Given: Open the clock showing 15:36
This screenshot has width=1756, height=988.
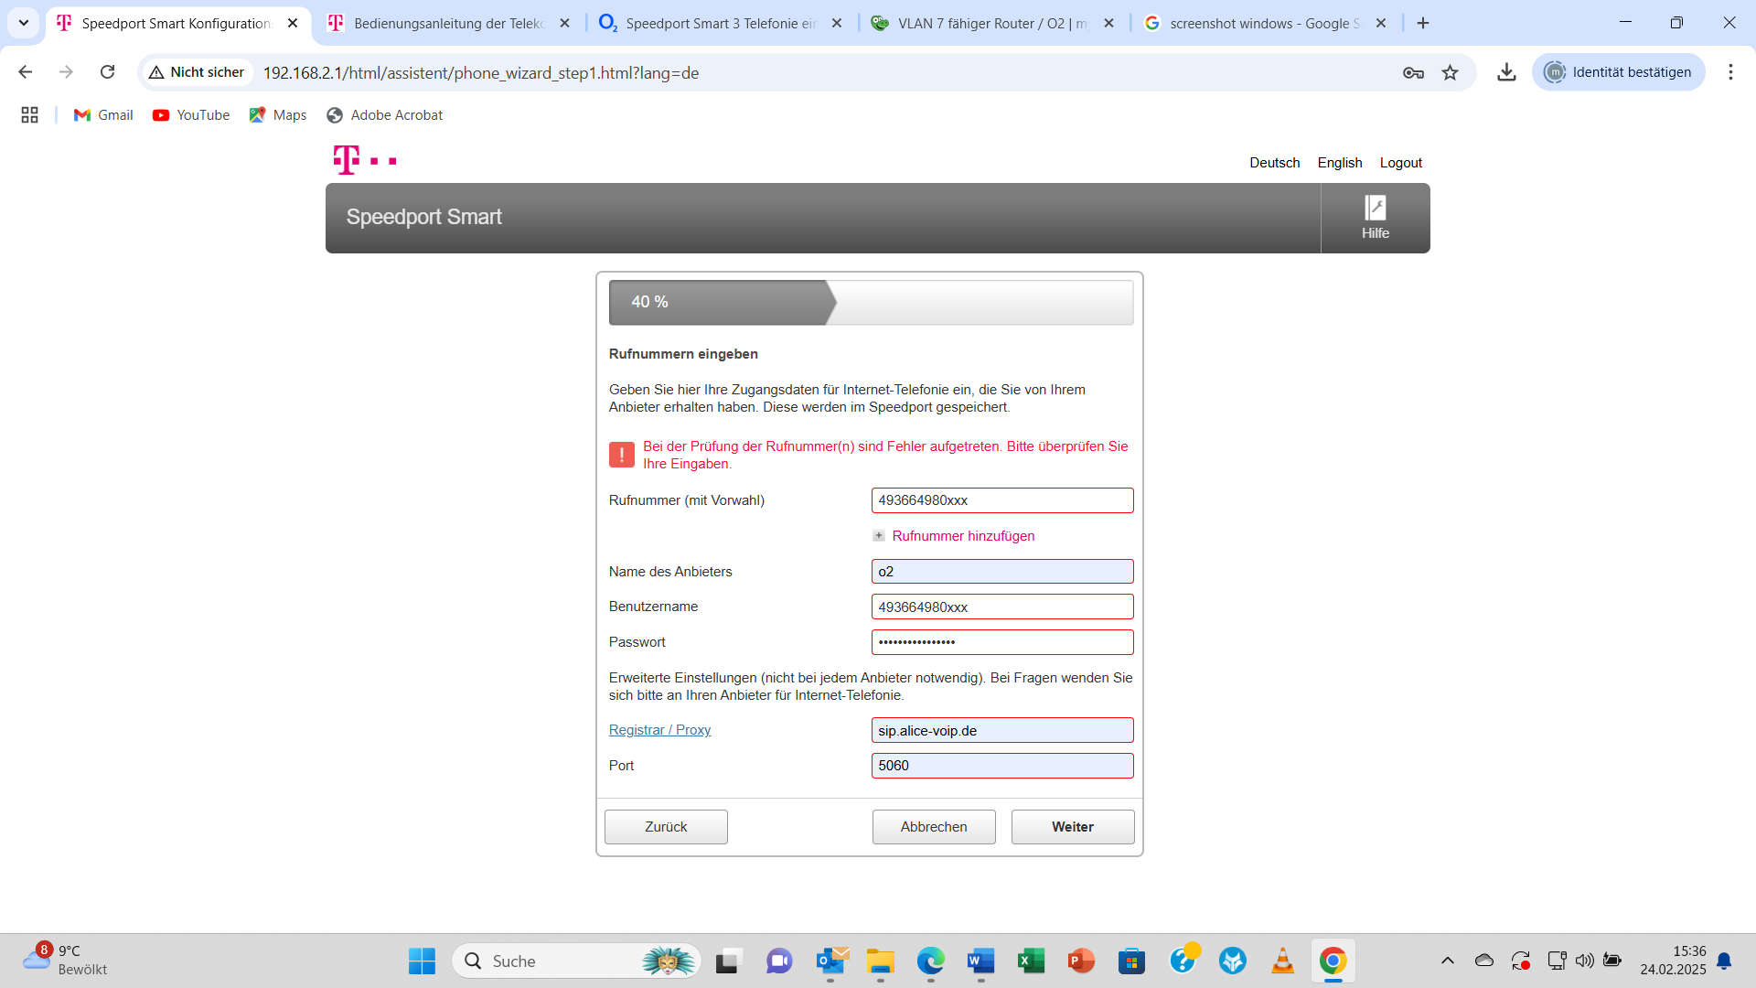Looking at the screenshot, I should [x=1672, y=961].
